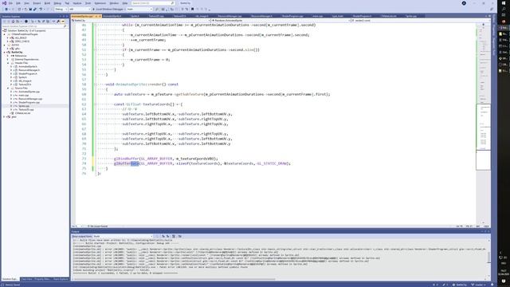
Task: Switch to the ResourceManager.cpp tab
Action: (229, 16)
